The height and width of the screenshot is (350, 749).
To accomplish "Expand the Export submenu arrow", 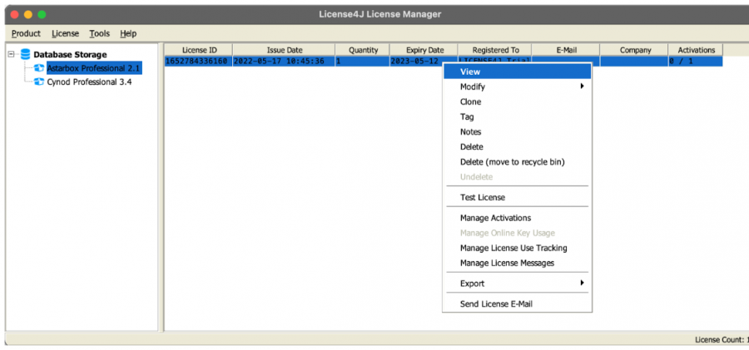I will point(582,283).
